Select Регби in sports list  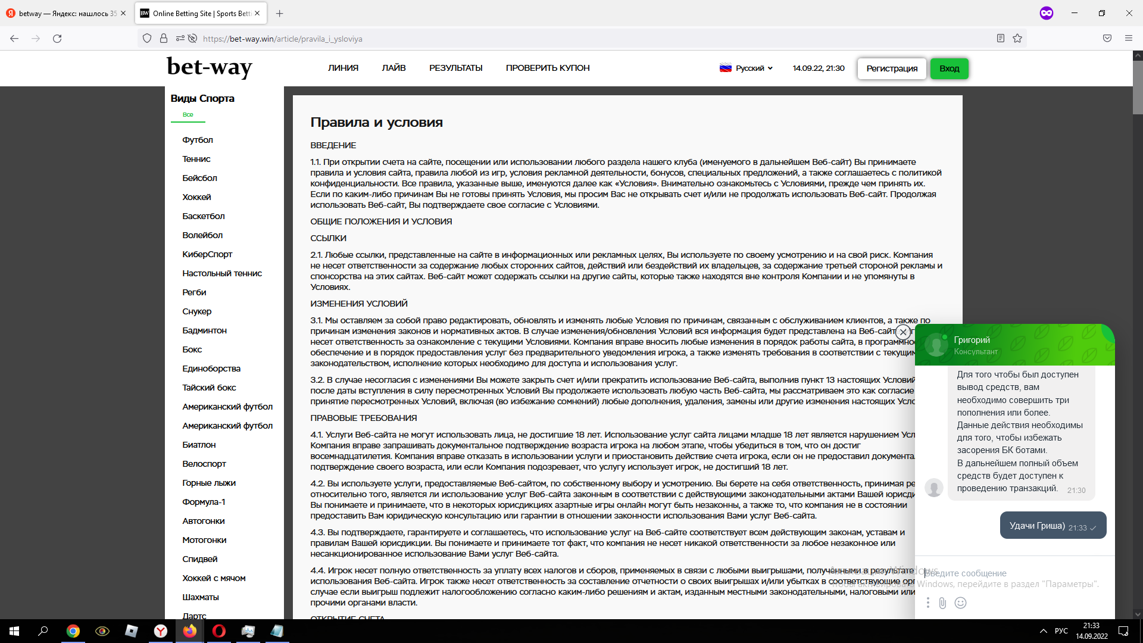[x=194, y=292]
